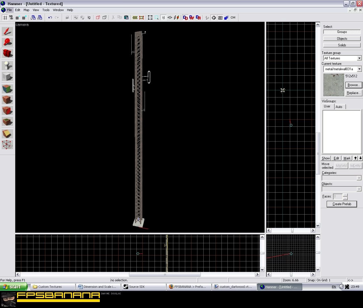The image size is (363, 308).
Task: Choose the Entity tool with lightbulb icon
Action: (x=8, y=66)
